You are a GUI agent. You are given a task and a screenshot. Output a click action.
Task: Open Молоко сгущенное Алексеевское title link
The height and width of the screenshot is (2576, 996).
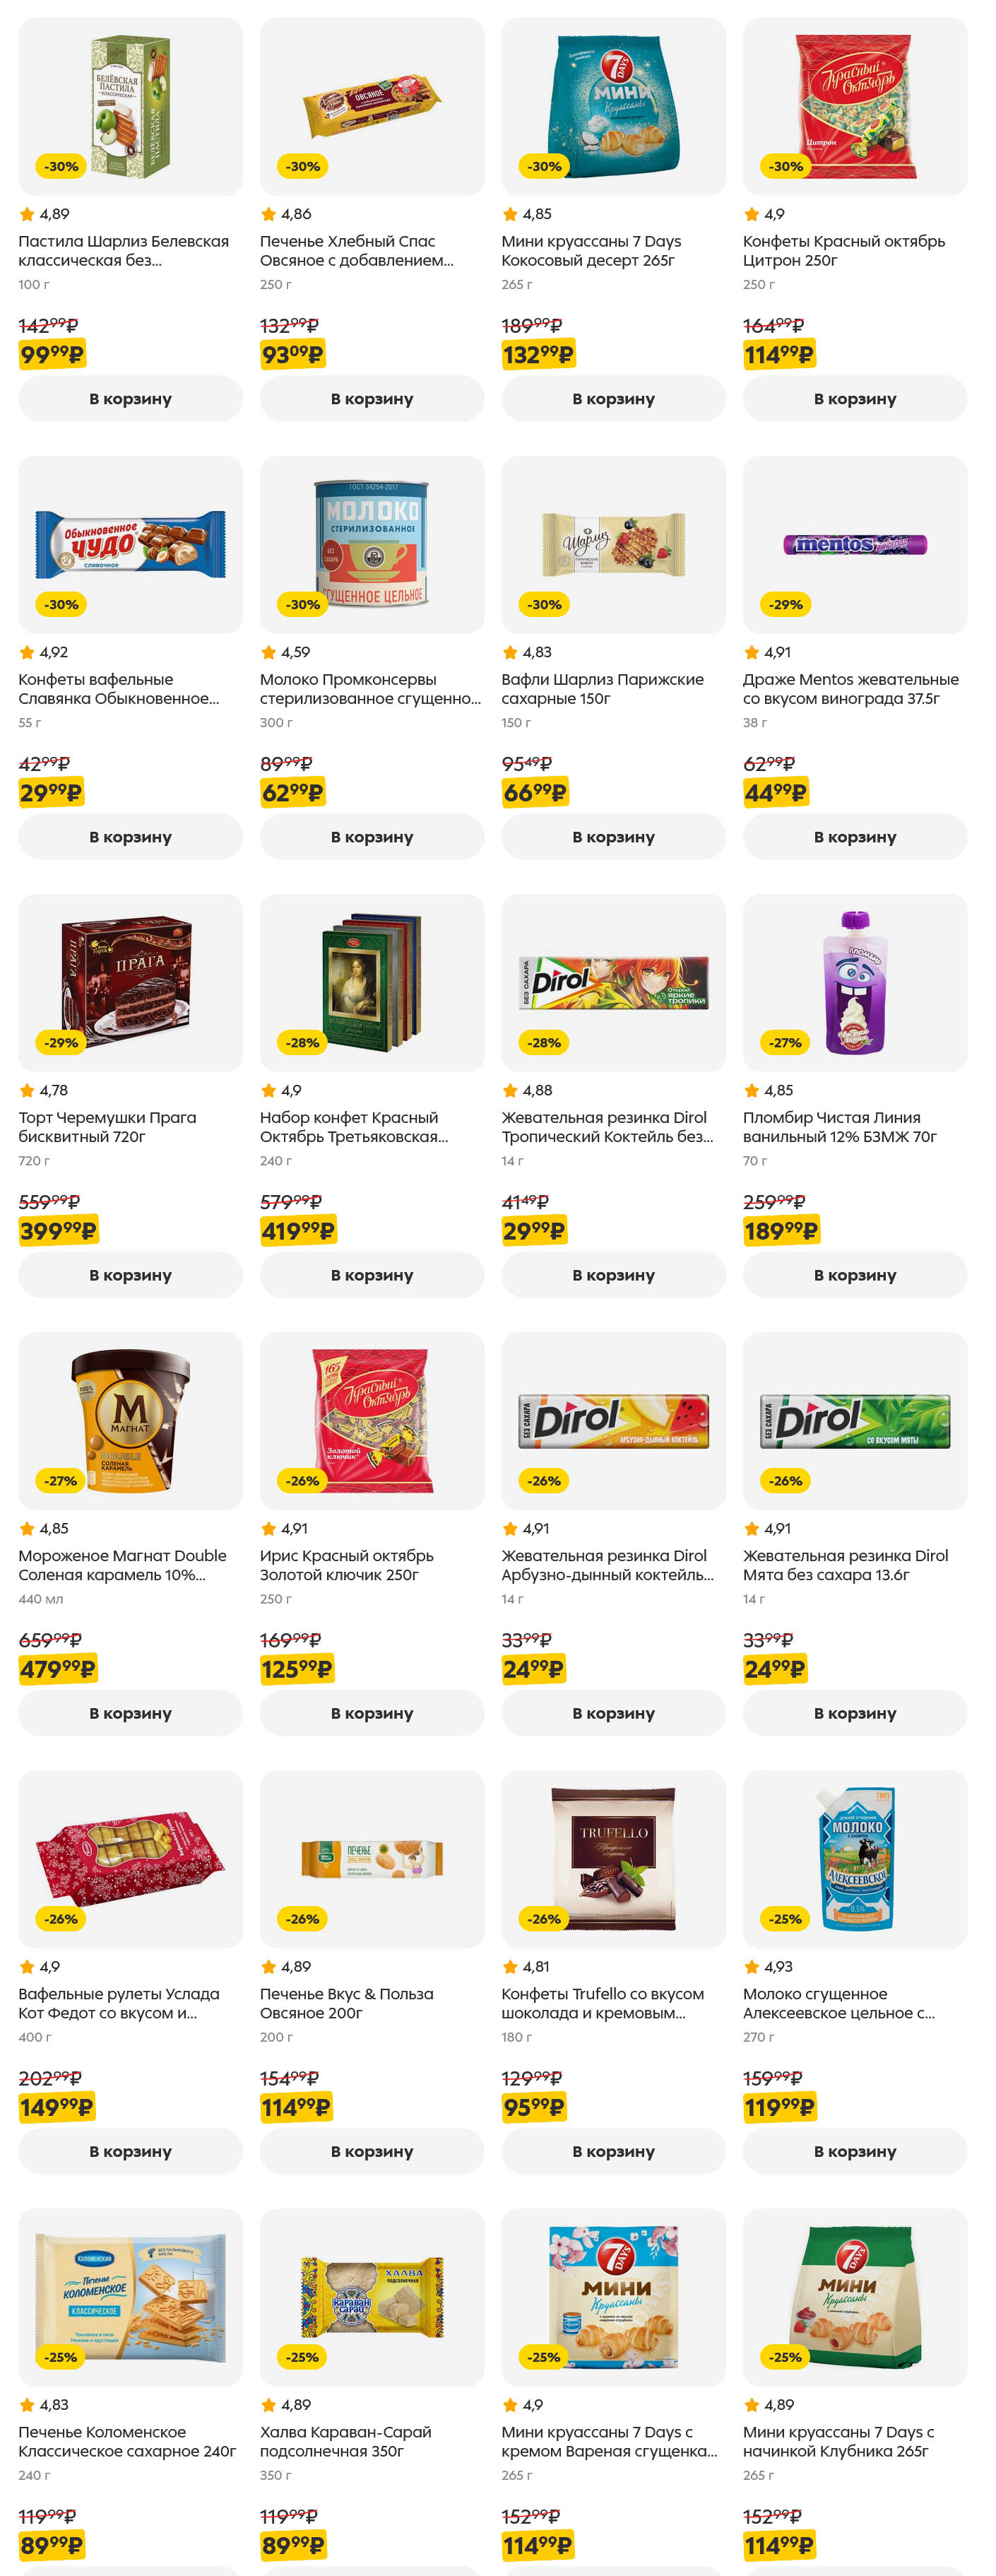(838, 2003)
